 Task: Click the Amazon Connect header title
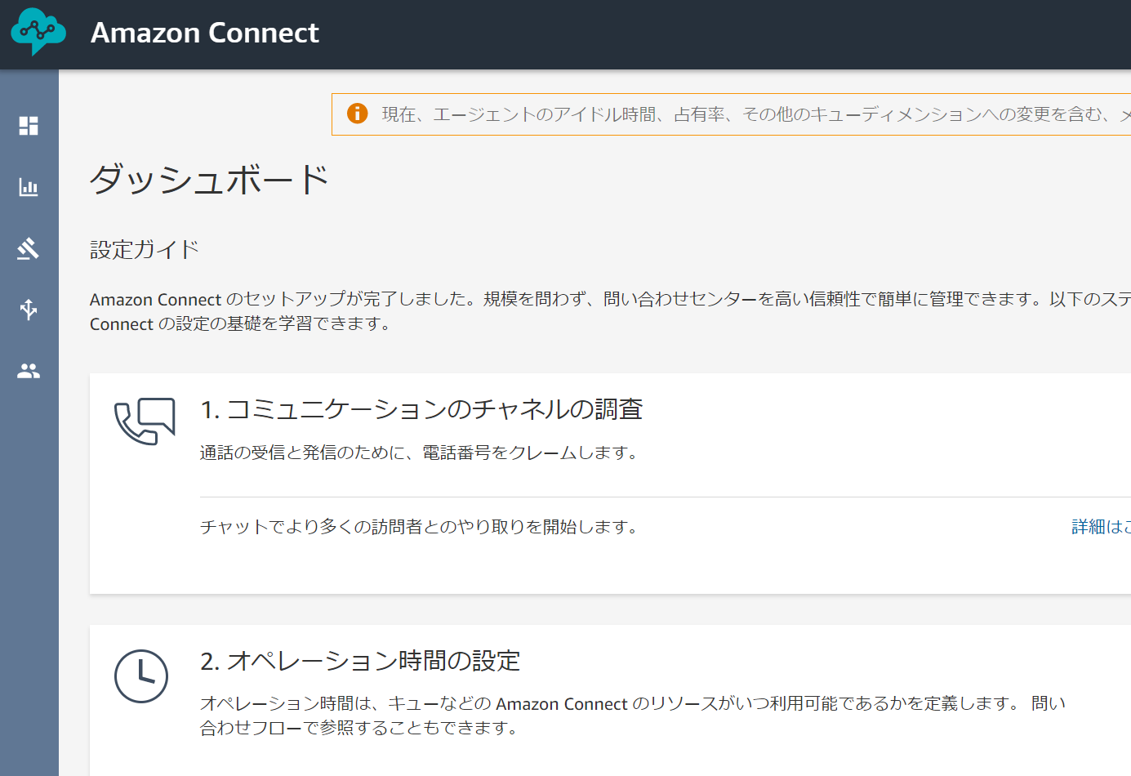click(205, 33)
